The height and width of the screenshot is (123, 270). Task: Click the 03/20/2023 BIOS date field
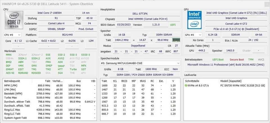pyautogui.click(x=124, y=25)
